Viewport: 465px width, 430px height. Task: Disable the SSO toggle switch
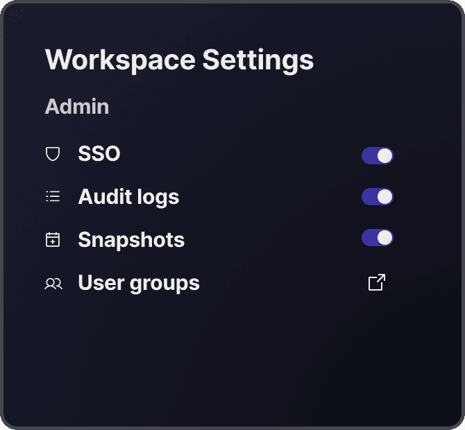click(x=378, y=155)
